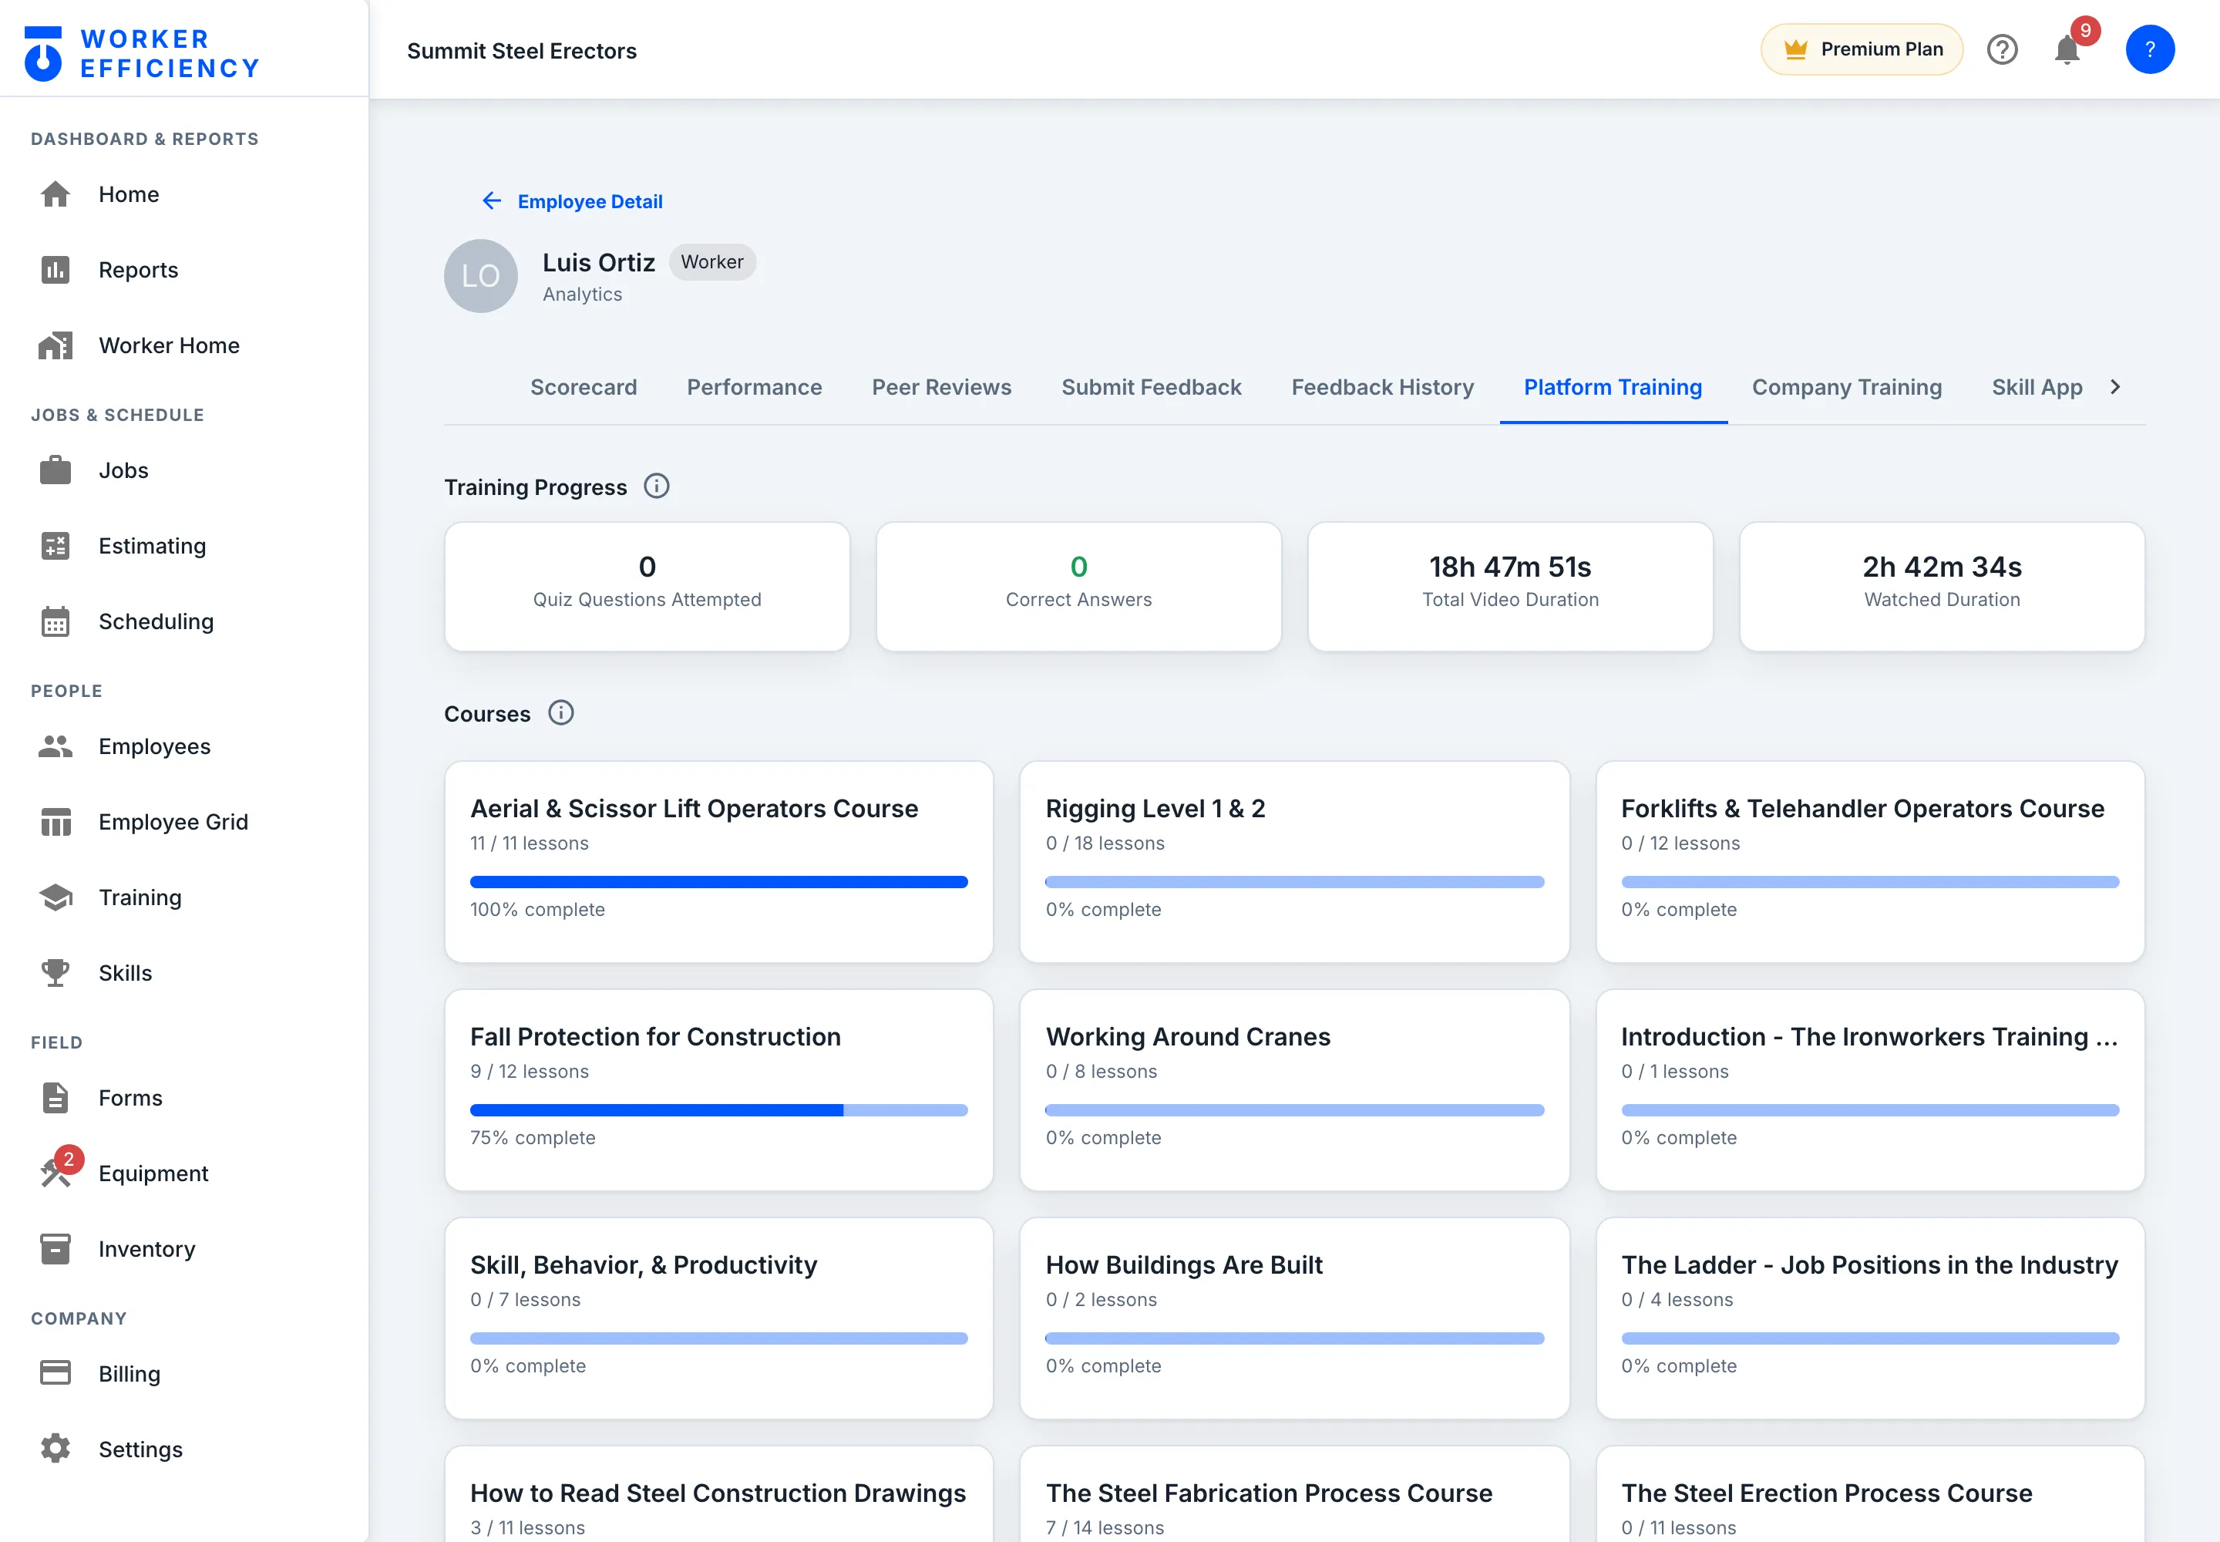Screen dimensions: 2220x1542
Task: Open Jobs via the briefcase icon
Action: click(x=55, y=470)
